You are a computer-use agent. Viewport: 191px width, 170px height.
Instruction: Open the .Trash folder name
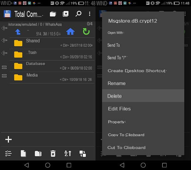coord(32,52)
